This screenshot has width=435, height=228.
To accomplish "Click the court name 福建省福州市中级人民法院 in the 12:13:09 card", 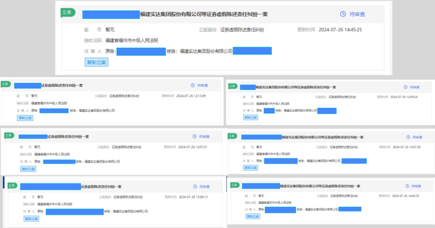I will [x=49, y=103].
